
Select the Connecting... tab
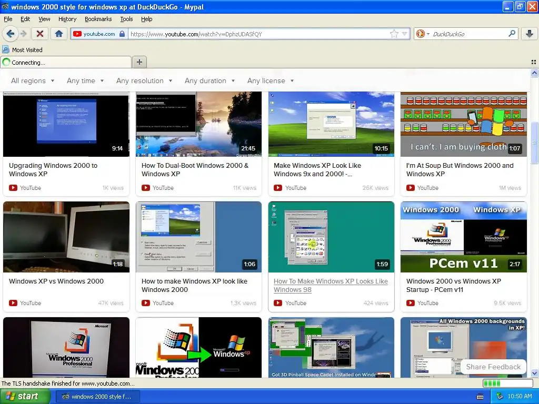pyautogui.click(x=66, y=62)
